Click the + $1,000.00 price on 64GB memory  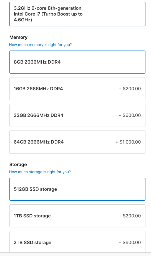click(x=128, y=142)
